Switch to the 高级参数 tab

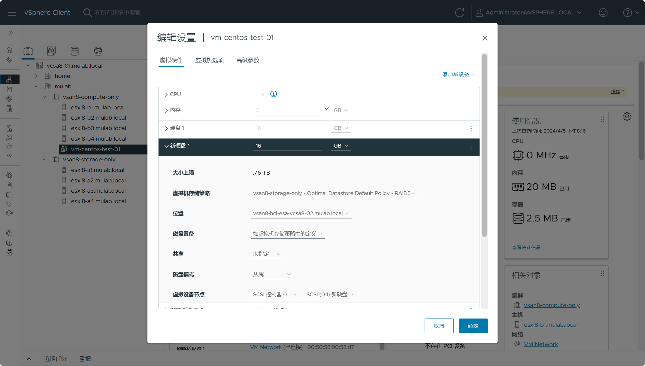coord(248,60)
